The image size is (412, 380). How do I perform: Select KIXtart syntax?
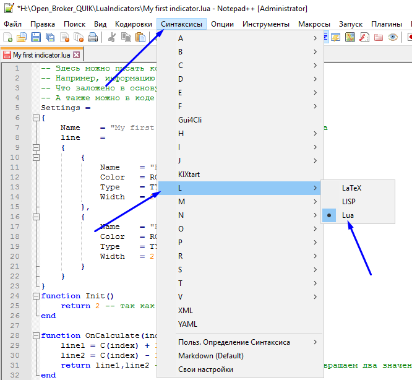pos(240,175)
